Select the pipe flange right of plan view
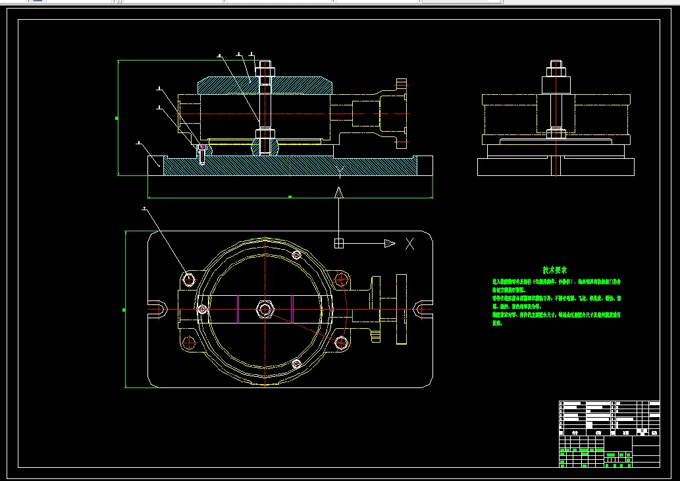The width and height of the screenshot is (680, 481). 402,309
